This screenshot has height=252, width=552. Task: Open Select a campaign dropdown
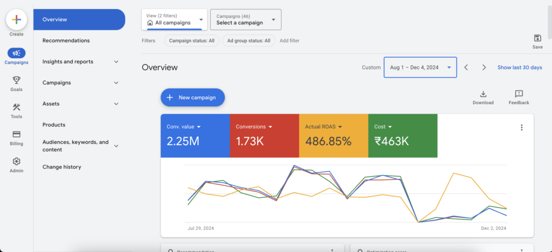[x=245, y=19]
